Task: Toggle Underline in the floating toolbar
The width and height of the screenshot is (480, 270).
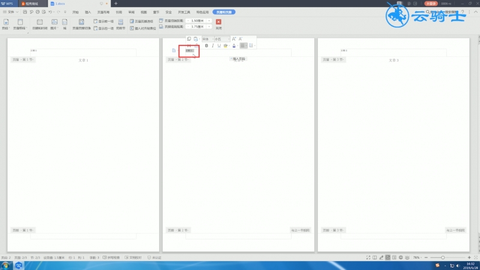Action: (x=219, y=45)
